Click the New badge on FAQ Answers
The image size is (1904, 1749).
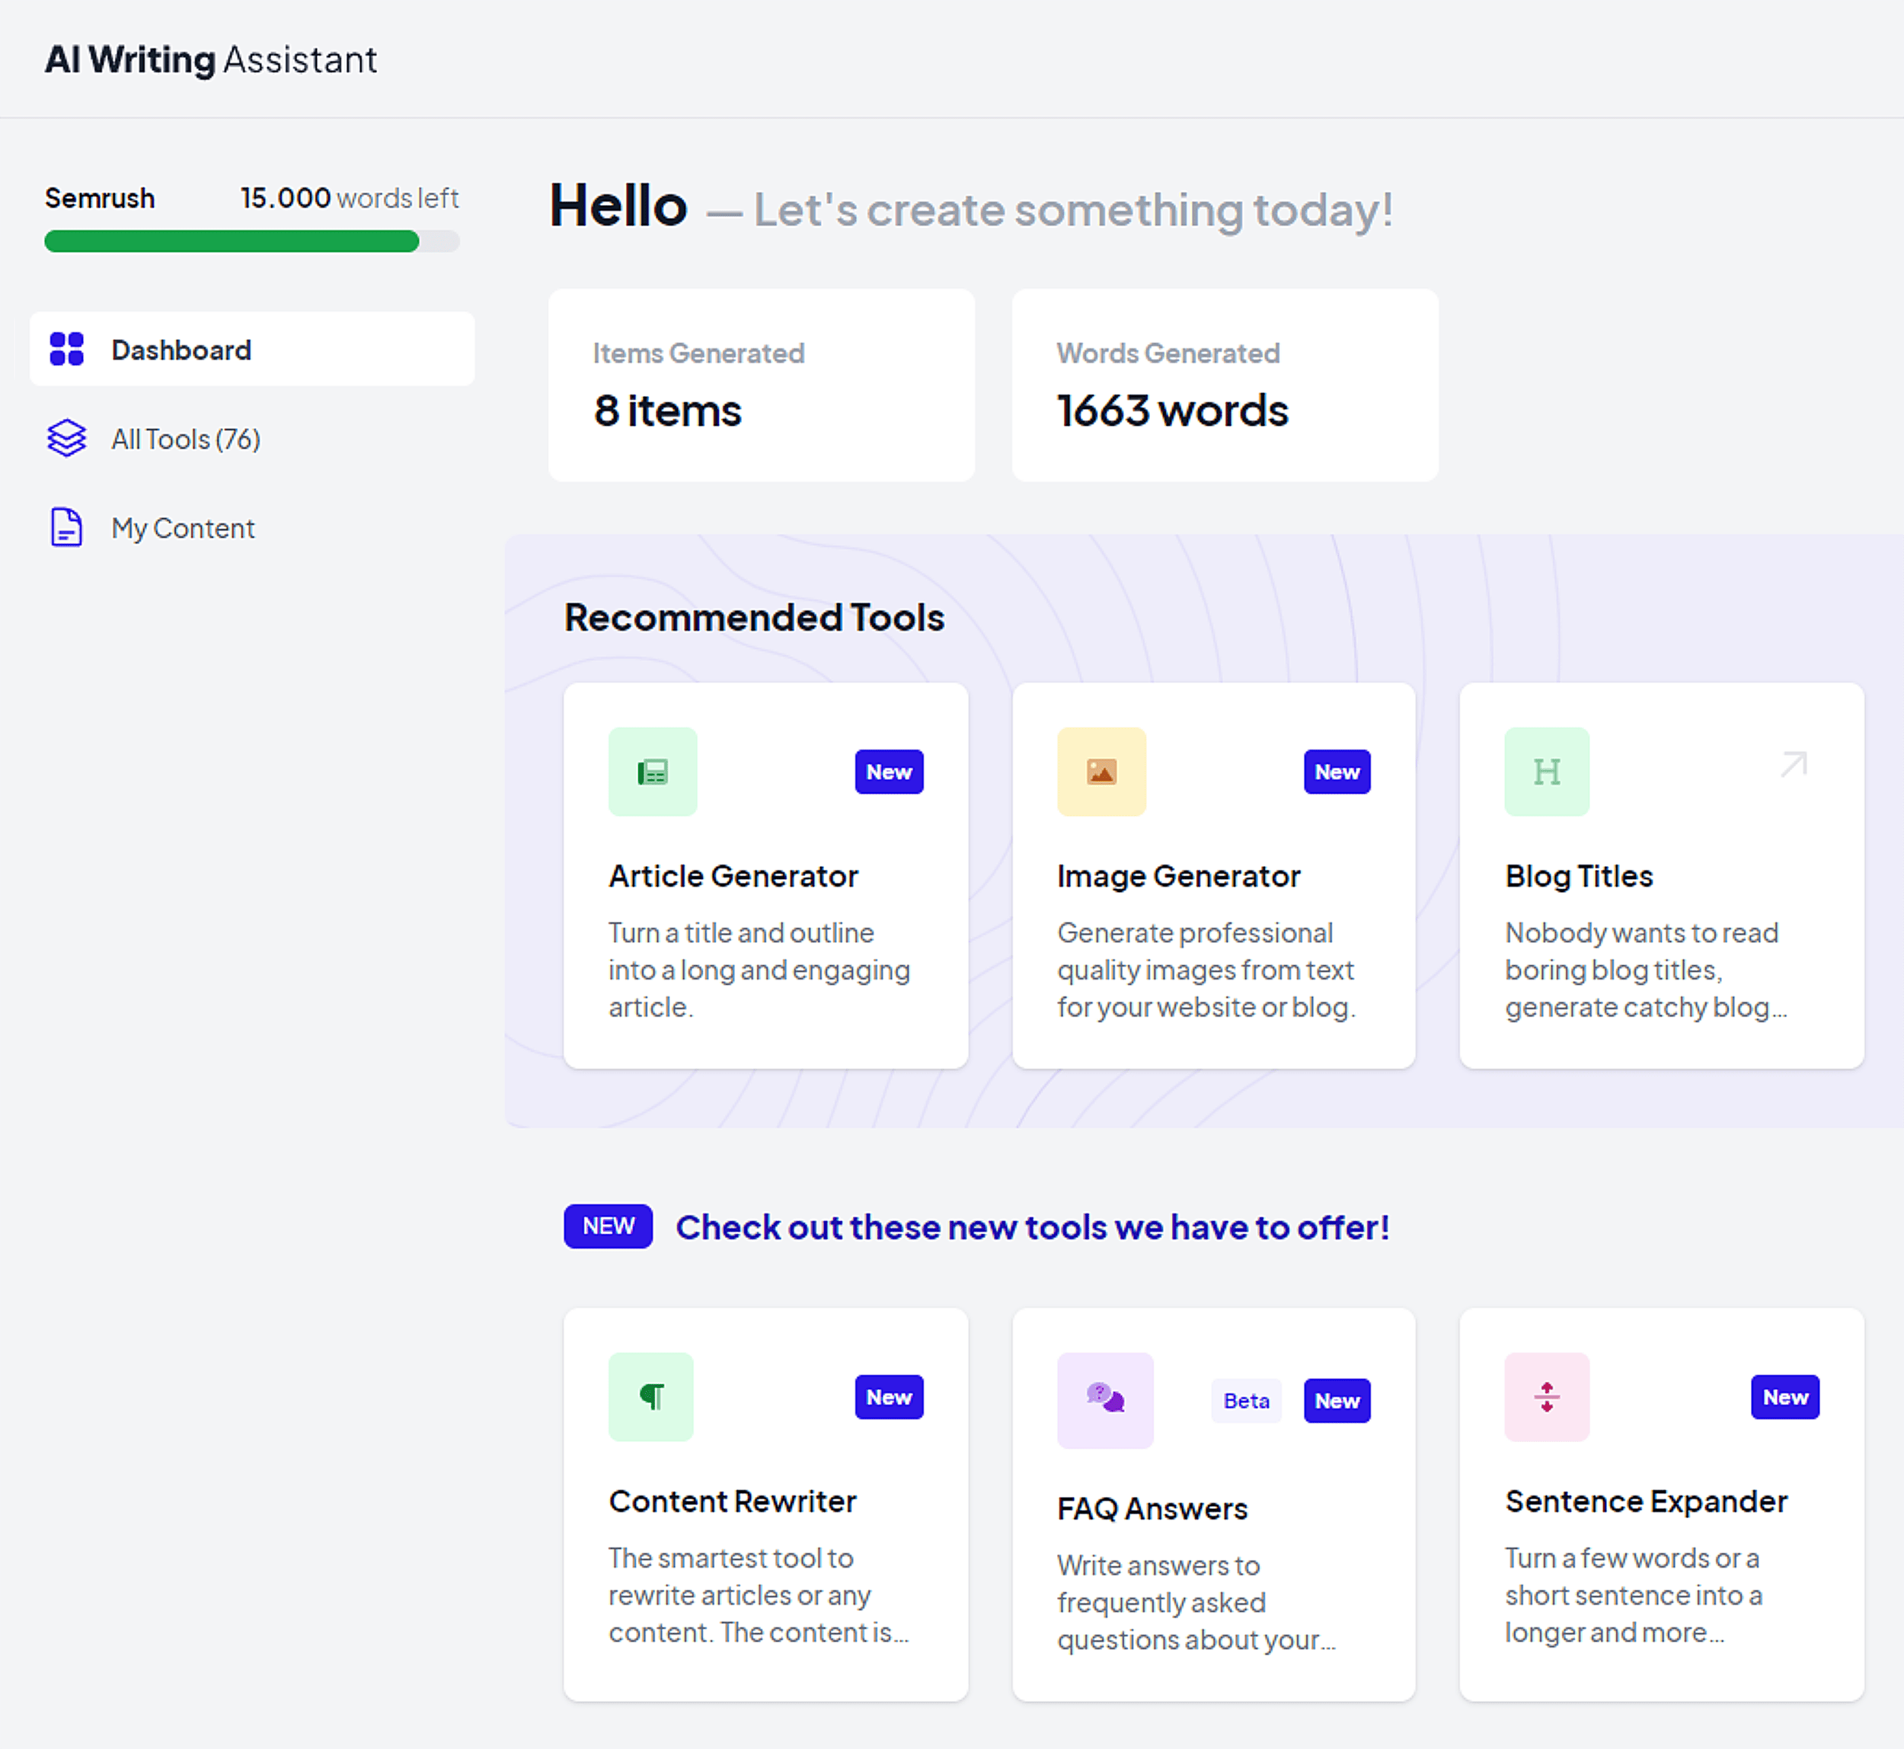pyautogui.click(x=1336, y=1400)
